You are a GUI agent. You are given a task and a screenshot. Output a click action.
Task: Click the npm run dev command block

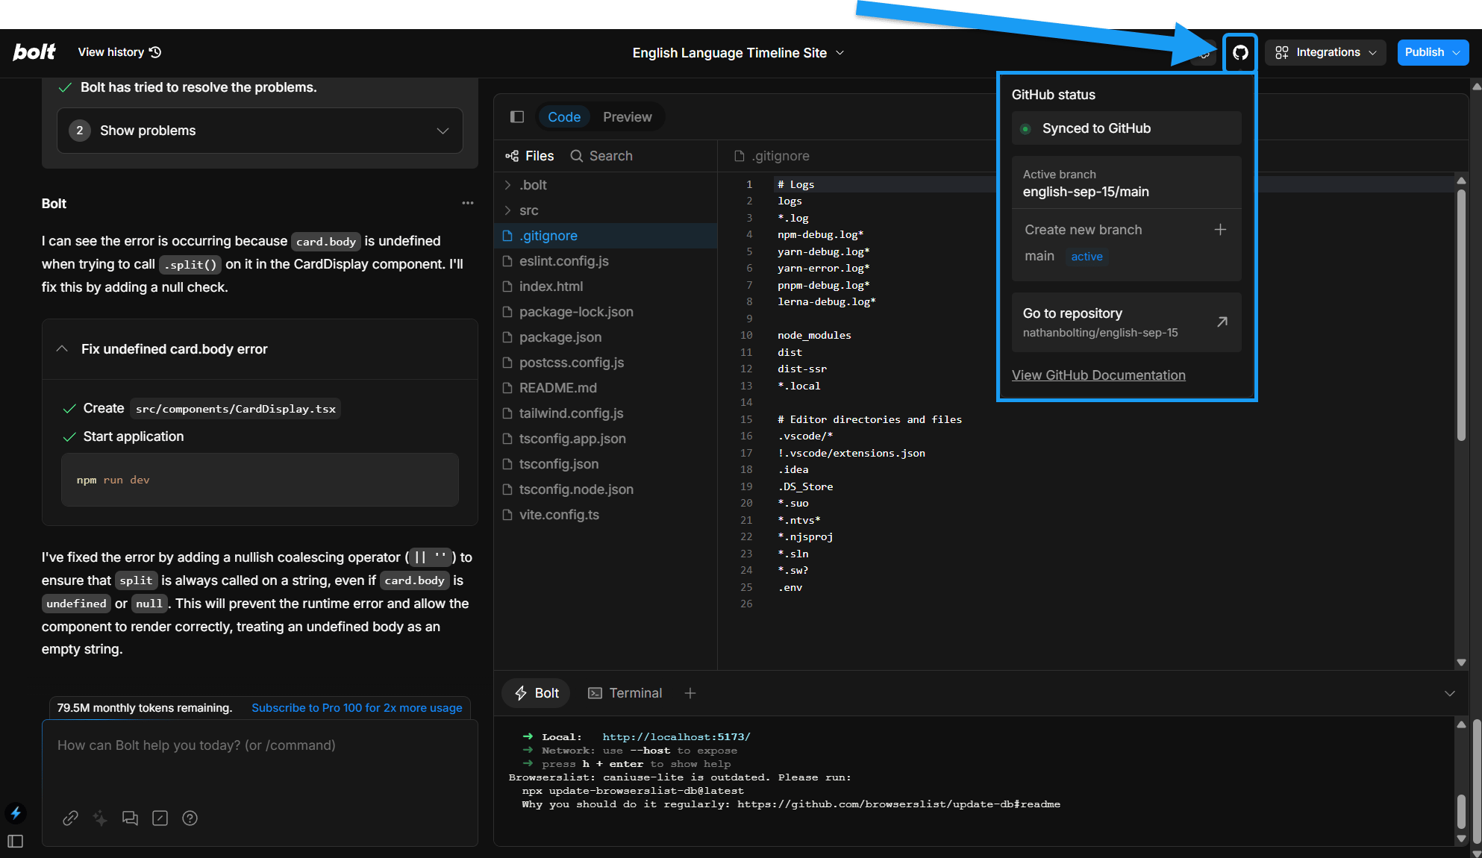click(x=260, y=480)
